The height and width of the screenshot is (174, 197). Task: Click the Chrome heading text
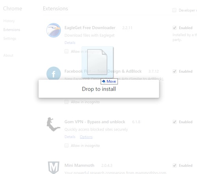pos(13,9)
